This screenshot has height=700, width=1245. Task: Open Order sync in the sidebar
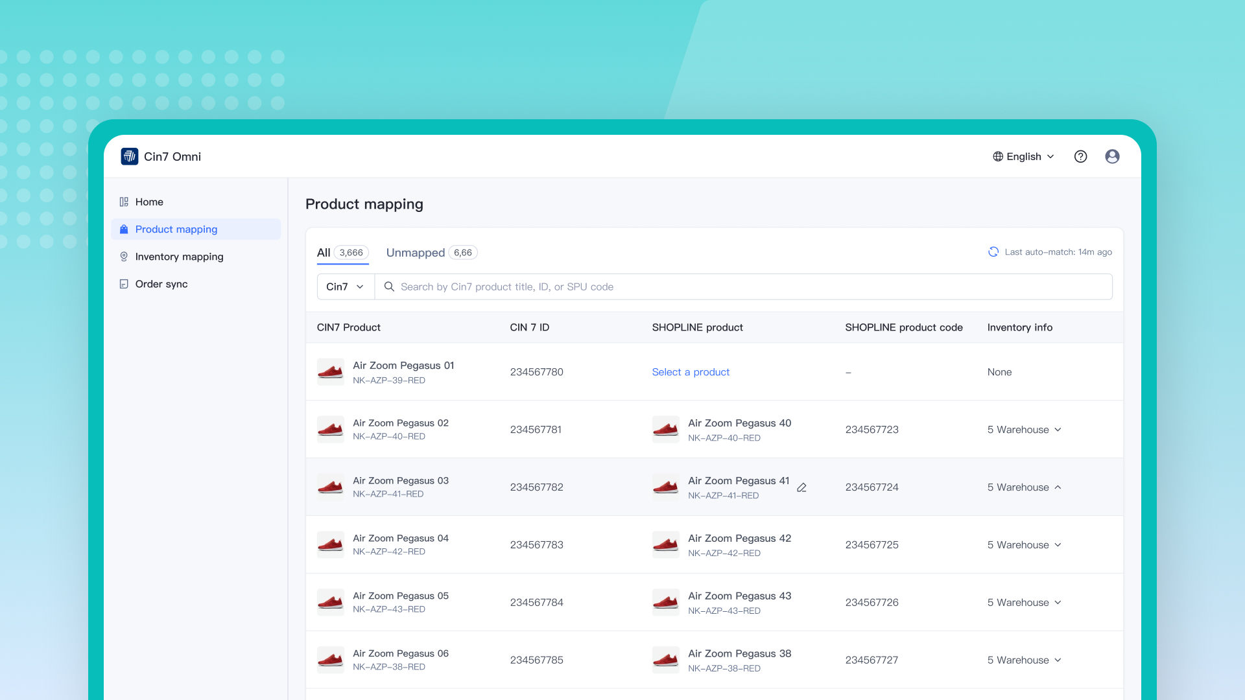(x=161, y=284)
